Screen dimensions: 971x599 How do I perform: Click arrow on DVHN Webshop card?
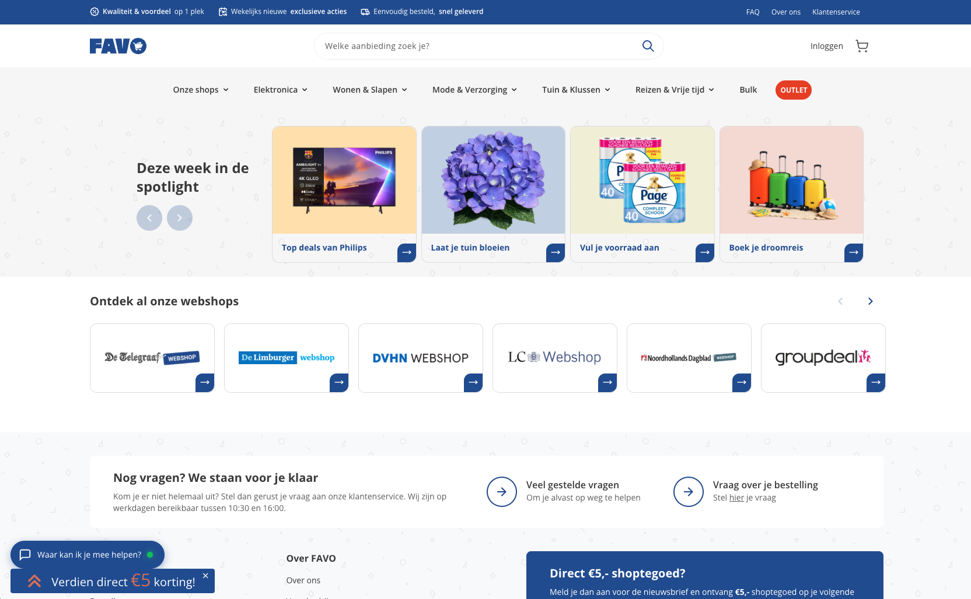click(x=473, y=383)
